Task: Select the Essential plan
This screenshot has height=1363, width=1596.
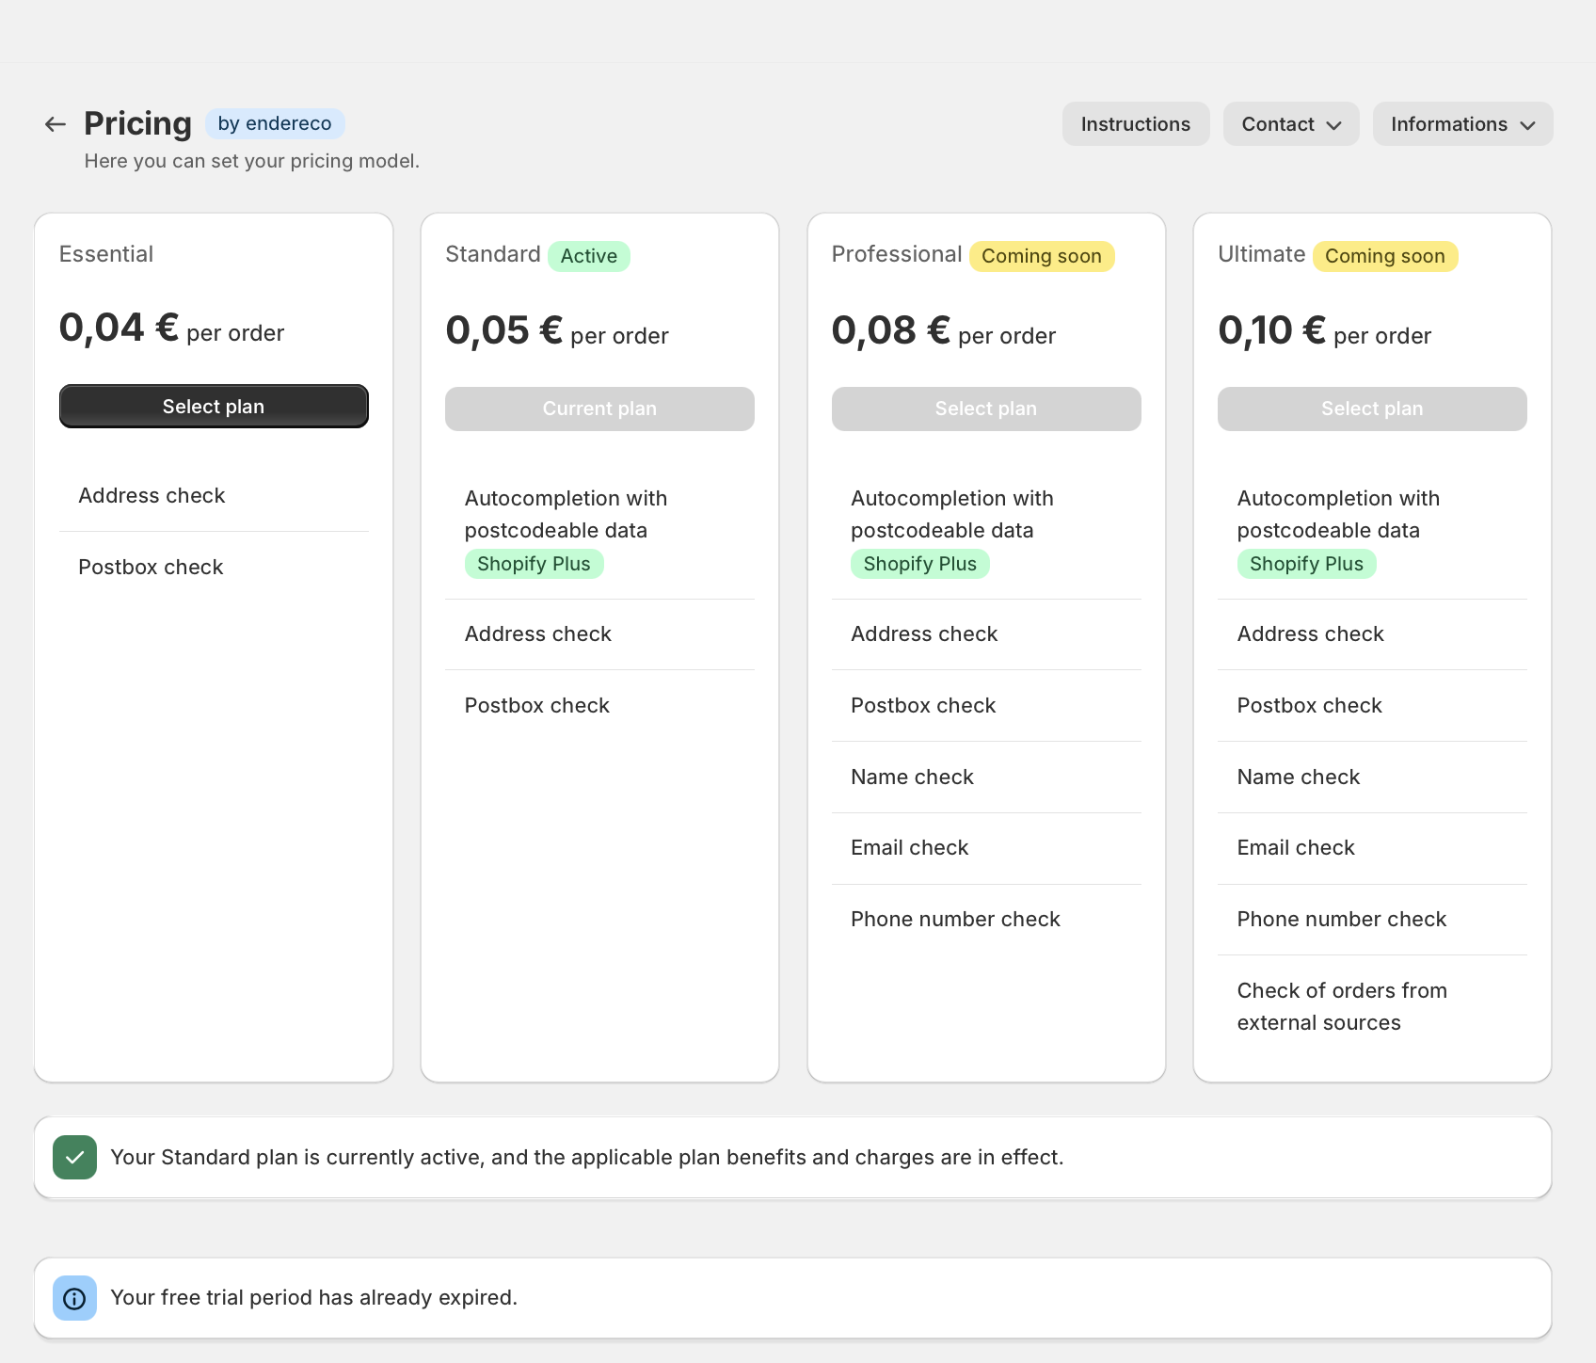Action: (214, 407)
